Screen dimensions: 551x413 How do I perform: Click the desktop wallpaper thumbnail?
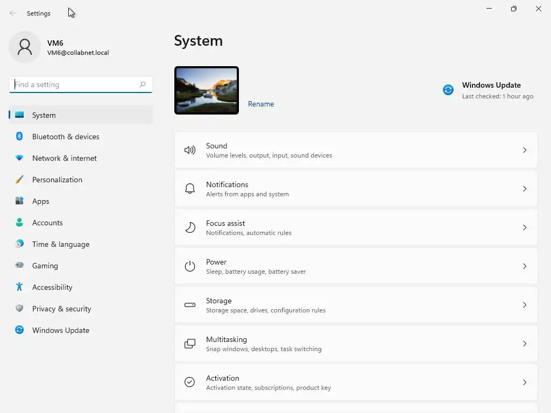click(207, 90)
